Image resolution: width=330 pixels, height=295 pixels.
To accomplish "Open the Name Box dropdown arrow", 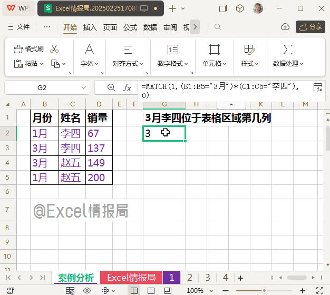I will click(x=84, y=87).
